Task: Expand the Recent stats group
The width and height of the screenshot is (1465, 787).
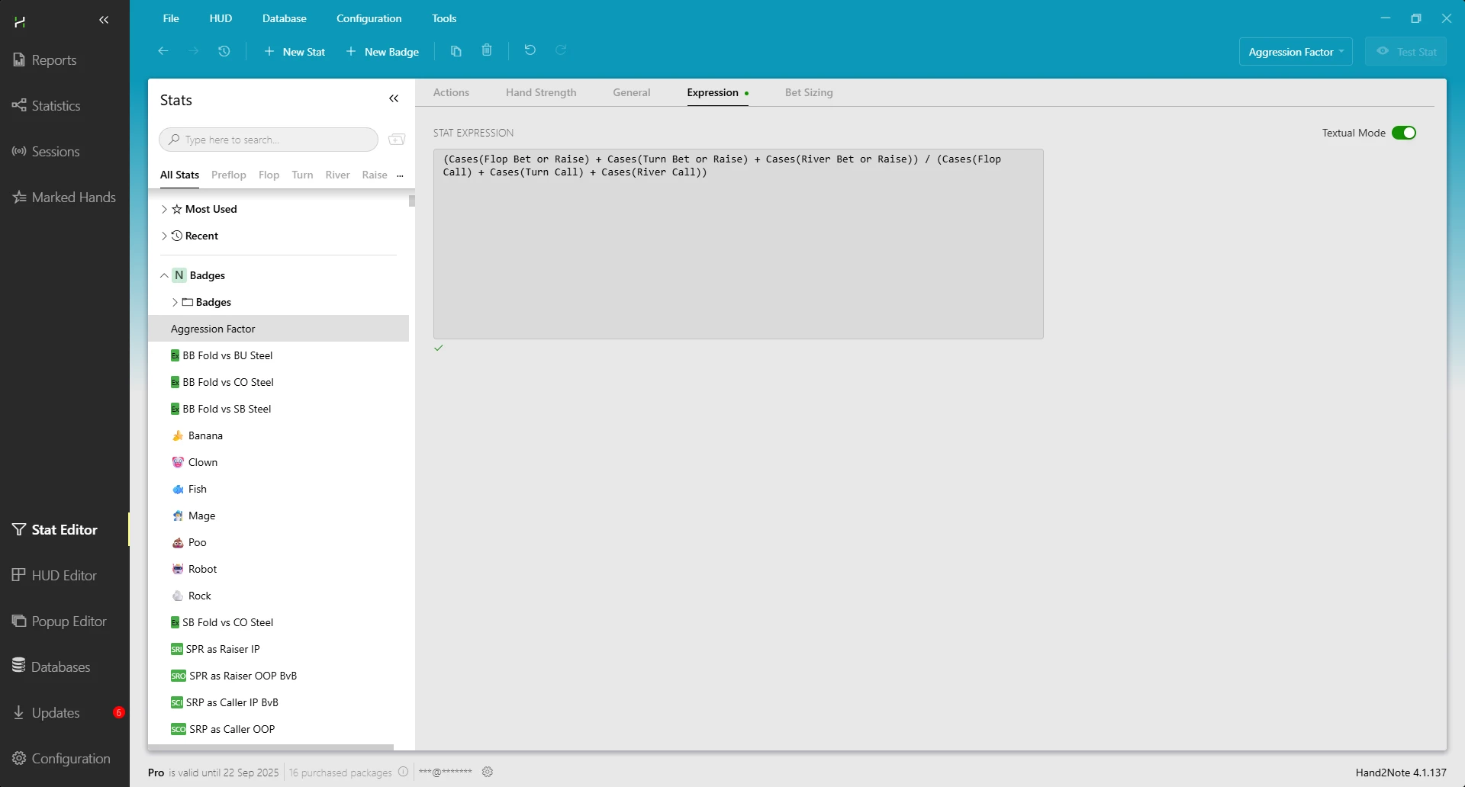Action: tap(164, 236)
